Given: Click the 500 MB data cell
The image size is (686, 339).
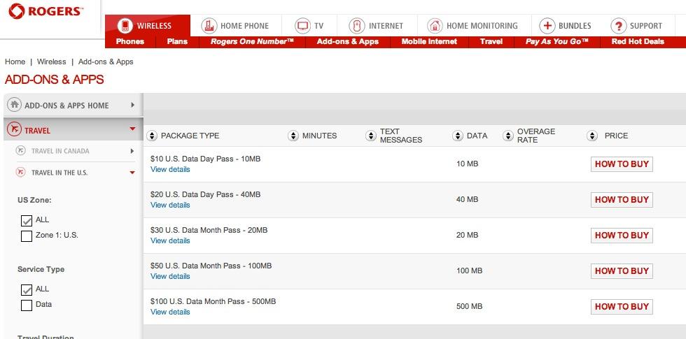Looking at the screenshot, I should click(469, 306).
